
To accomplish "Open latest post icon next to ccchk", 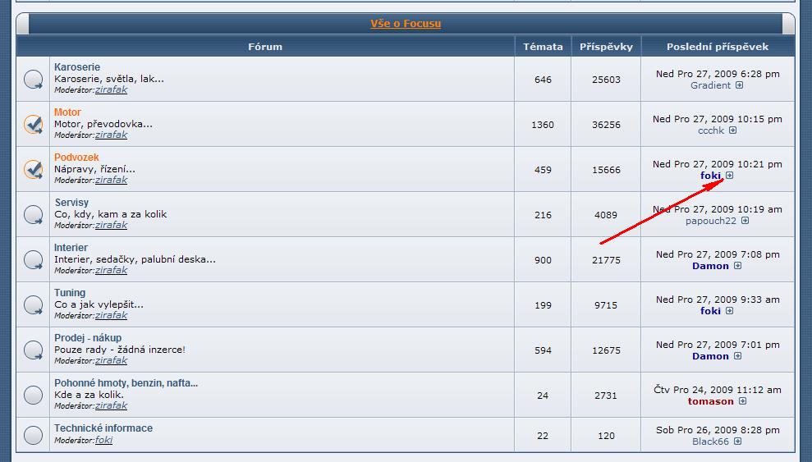I will click(733, 130).
